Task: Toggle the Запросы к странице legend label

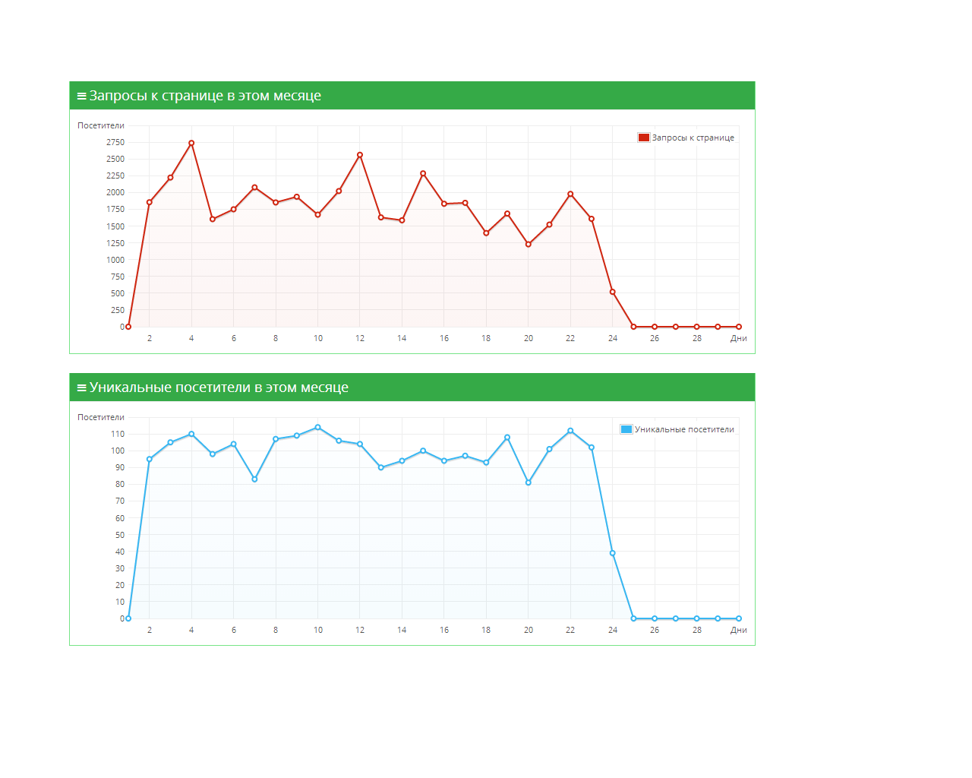Action: (693, 138)
